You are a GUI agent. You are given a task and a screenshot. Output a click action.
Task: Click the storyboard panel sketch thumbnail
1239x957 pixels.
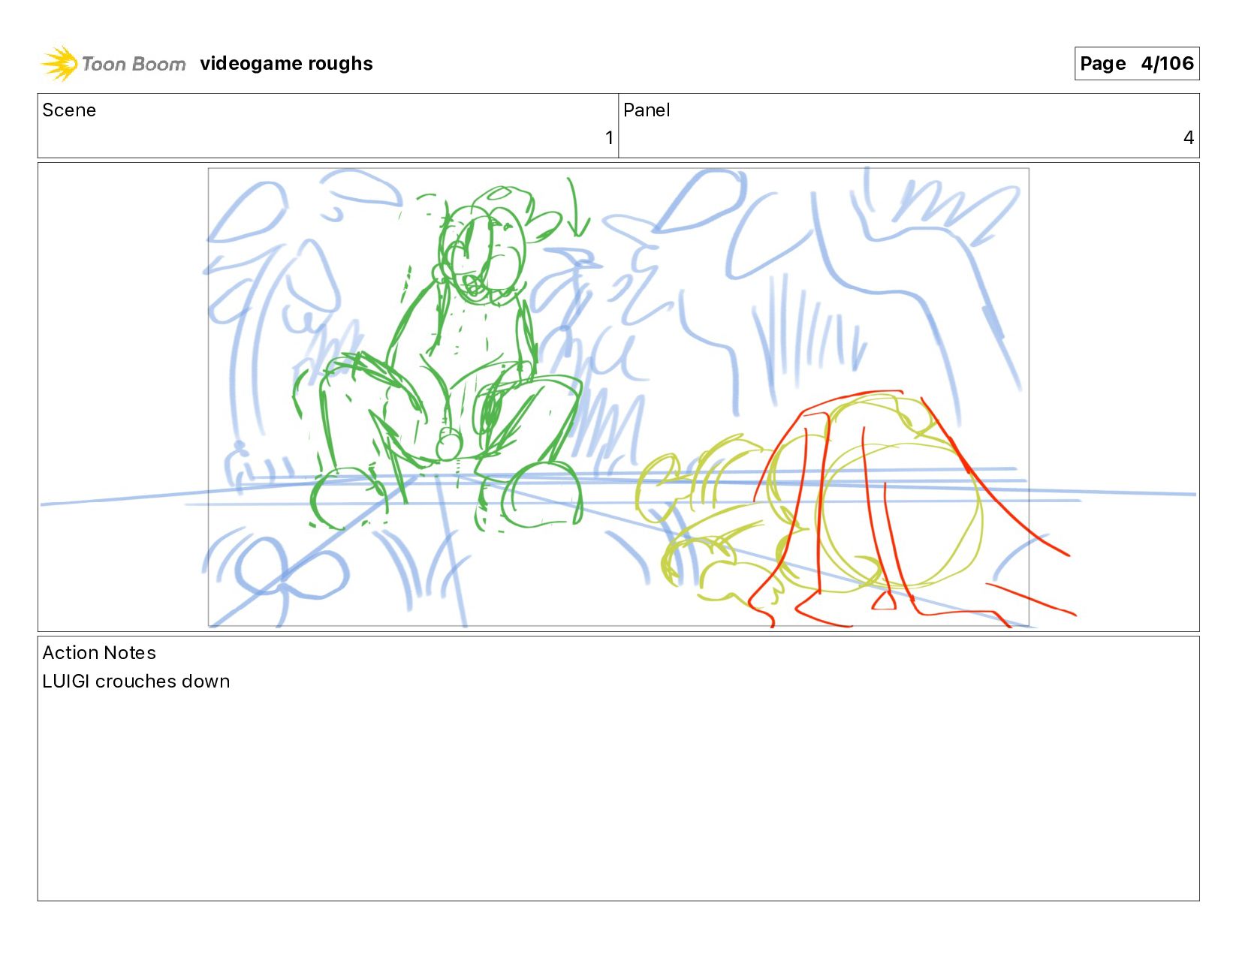click(x=618, y=397)
